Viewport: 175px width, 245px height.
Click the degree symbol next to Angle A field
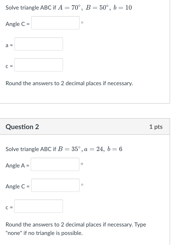coord(82,164)
